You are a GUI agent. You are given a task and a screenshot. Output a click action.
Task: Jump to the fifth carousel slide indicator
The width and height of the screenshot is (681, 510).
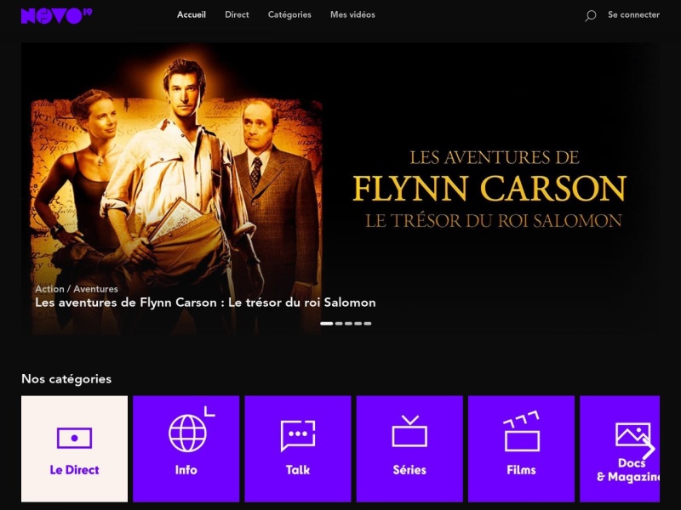tap(368, 324)
